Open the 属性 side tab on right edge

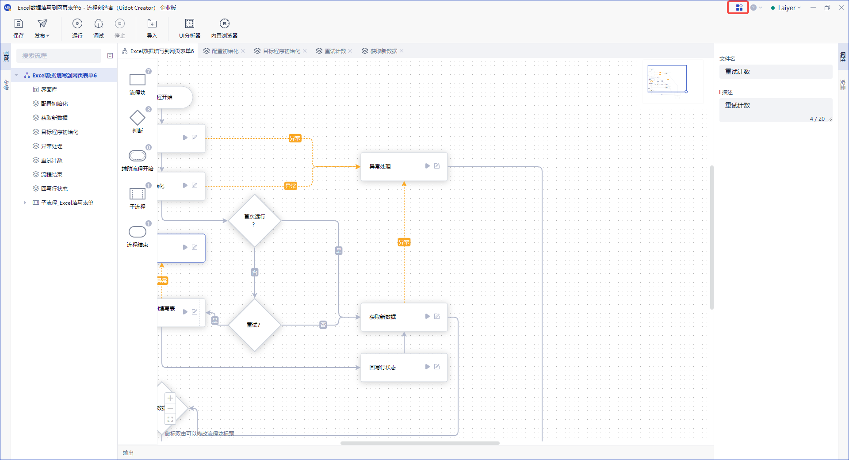point(843,56)
